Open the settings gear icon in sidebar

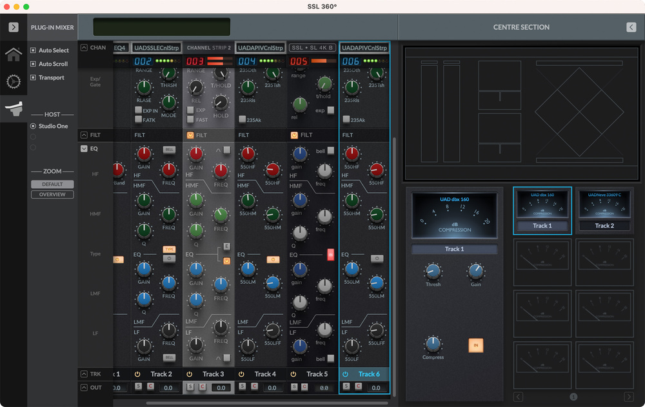(x=14, y=82)
